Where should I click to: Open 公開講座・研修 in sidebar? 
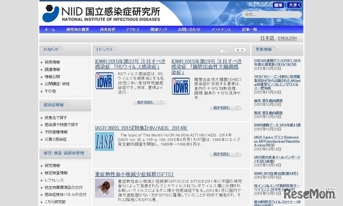coord(57,84)
